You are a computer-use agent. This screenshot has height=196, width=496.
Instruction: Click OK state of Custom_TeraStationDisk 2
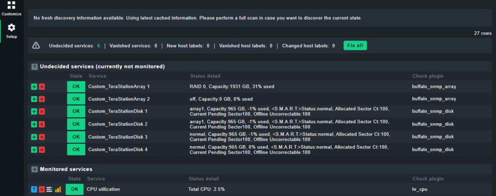pyautogui.click(x=76, y=124)
